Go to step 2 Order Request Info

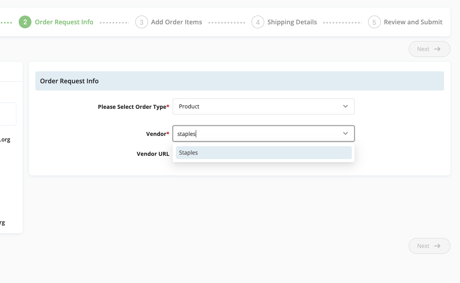tap(56, 22)
